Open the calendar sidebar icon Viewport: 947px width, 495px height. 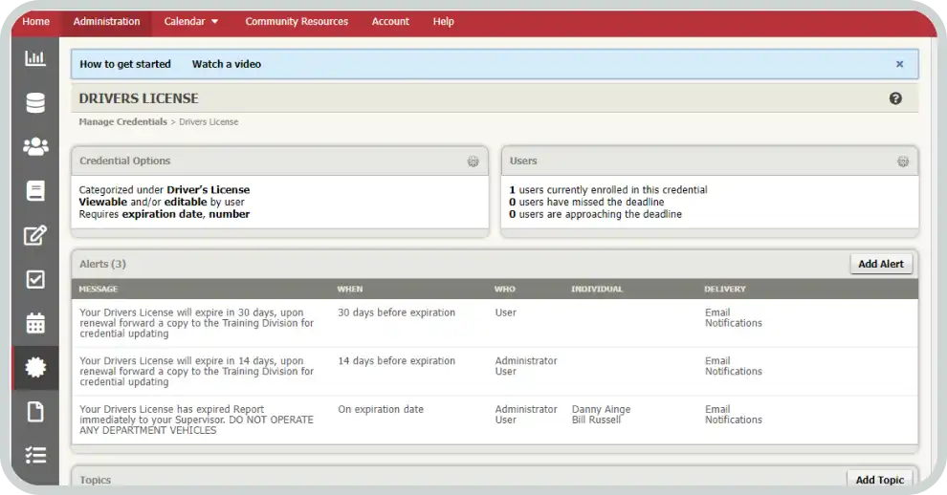pos(35,323)
